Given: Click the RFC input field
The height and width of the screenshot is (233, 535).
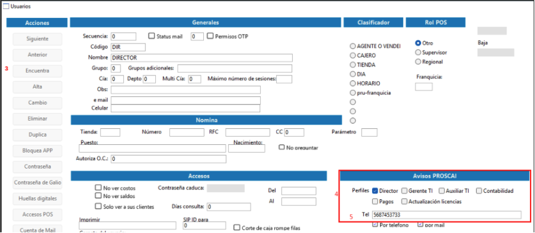Looking at the screenshot, I should click(x=247, y=132).
